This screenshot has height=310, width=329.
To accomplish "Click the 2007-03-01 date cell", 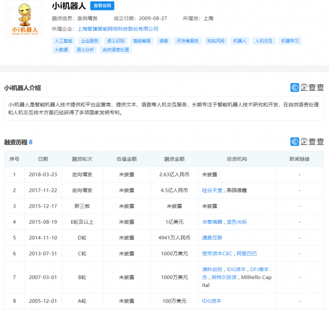I will coord(43,277).
